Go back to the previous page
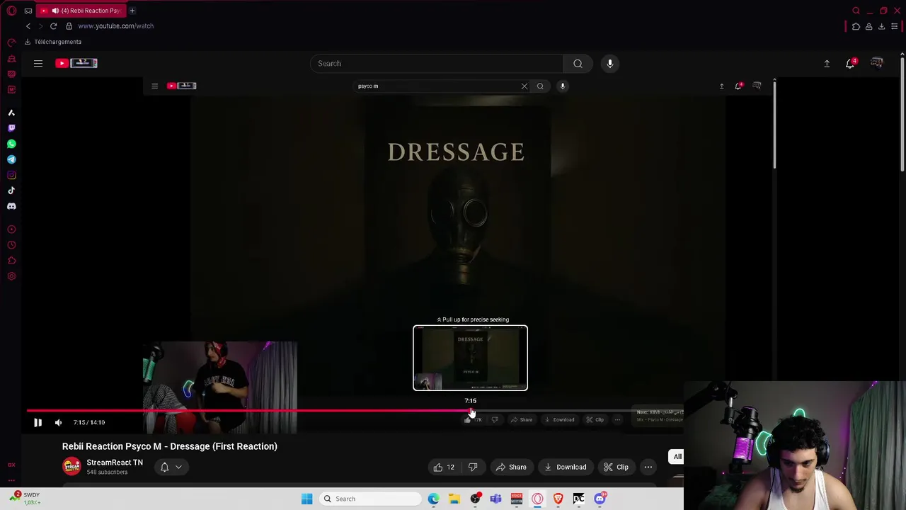The width and height of the screenshot is (906, 510). coord(28,26)
